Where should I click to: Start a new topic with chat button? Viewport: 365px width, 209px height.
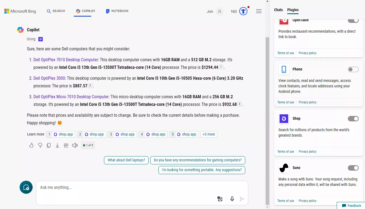point(26,187)
